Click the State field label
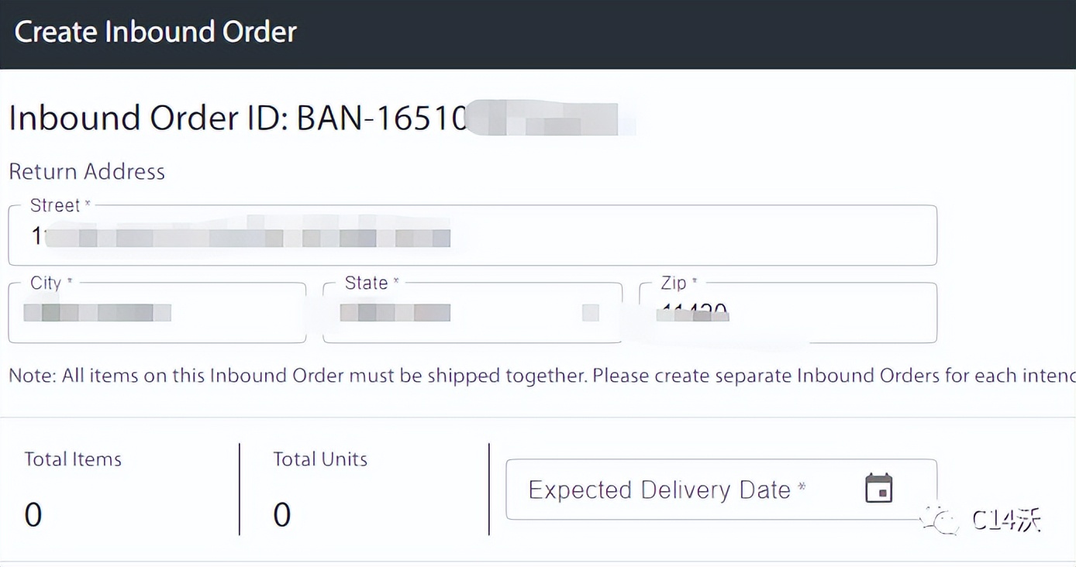Viewport: 1076px width, 567px height. coord(367,283)
